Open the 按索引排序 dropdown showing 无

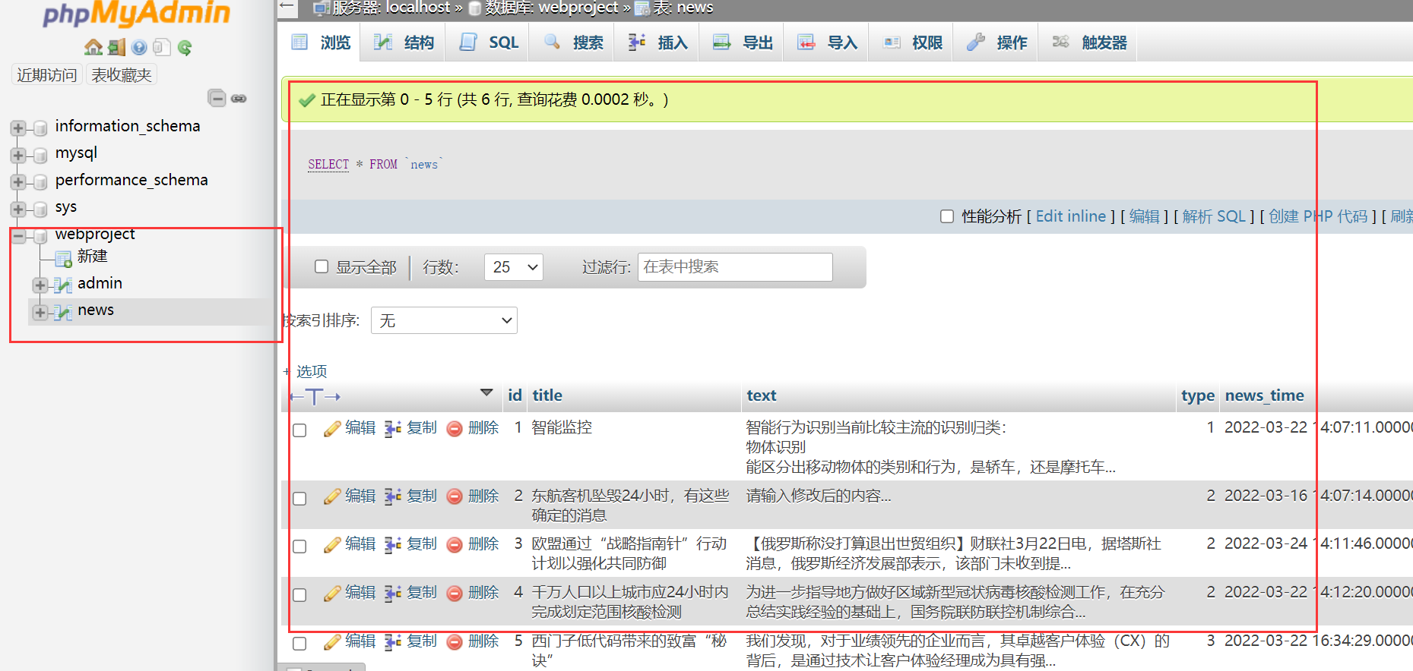(444, 320)
